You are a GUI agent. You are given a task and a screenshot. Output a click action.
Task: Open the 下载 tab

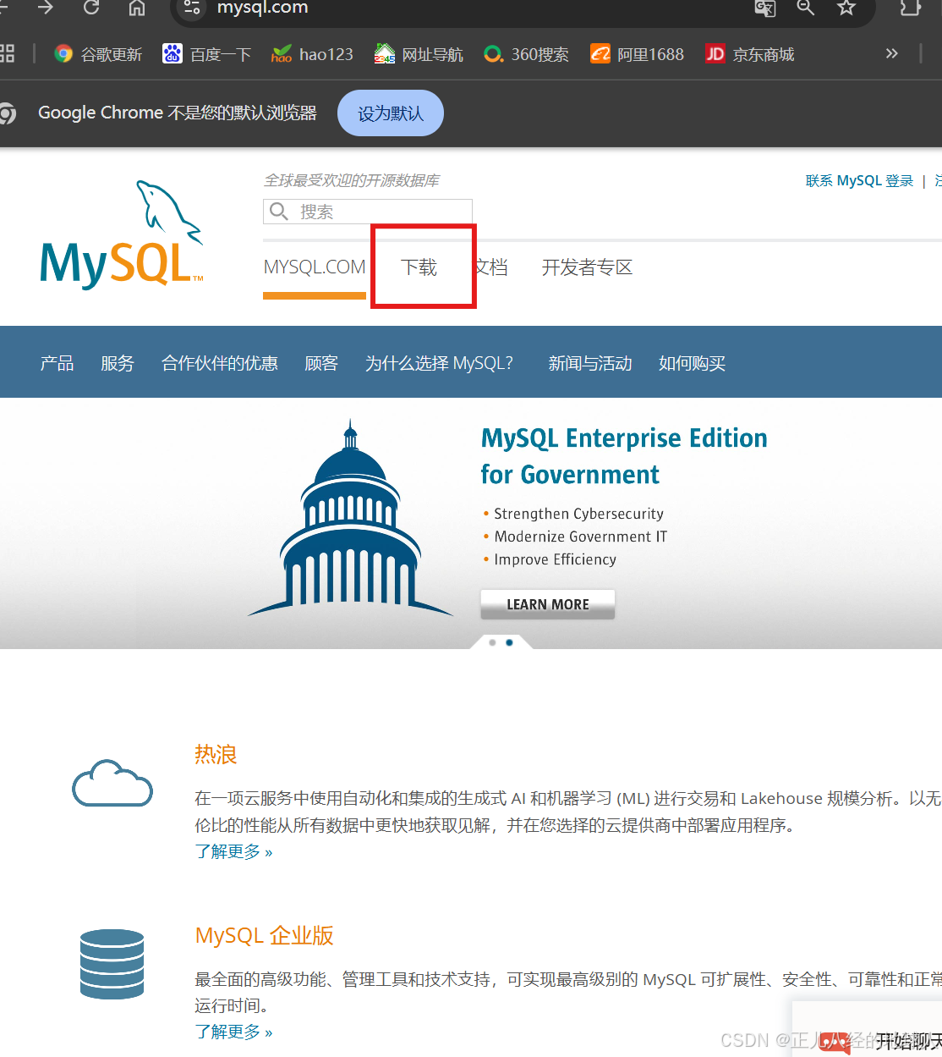[419, 267]
